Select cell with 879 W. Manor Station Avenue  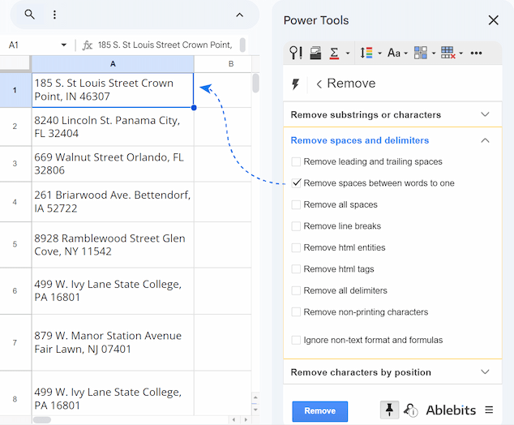[113, 342]
